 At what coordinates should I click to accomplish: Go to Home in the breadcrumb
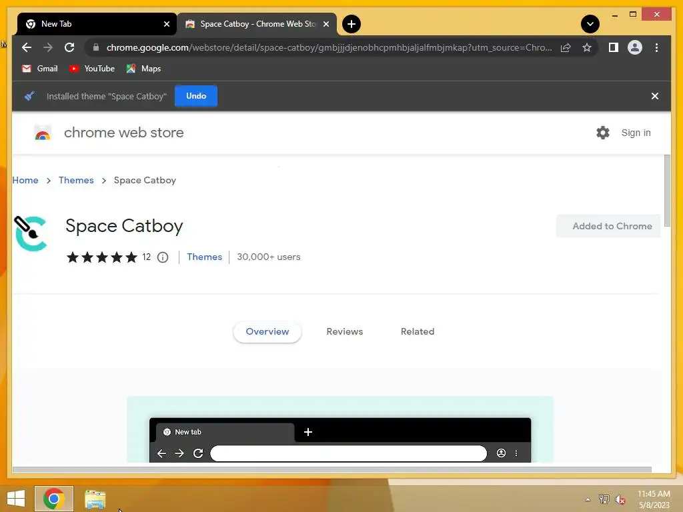(x=25, y=180)
